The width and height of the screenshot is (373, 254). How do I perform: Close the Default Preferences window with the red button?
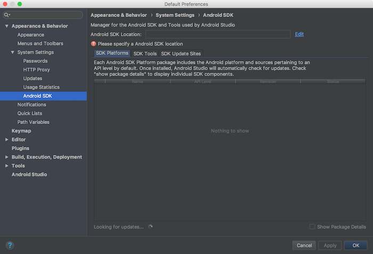(x=5, y=4)
